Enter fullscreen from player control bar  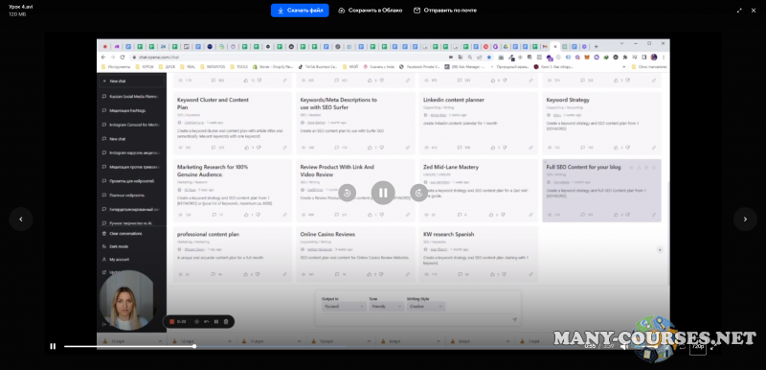tap(714, 346)
